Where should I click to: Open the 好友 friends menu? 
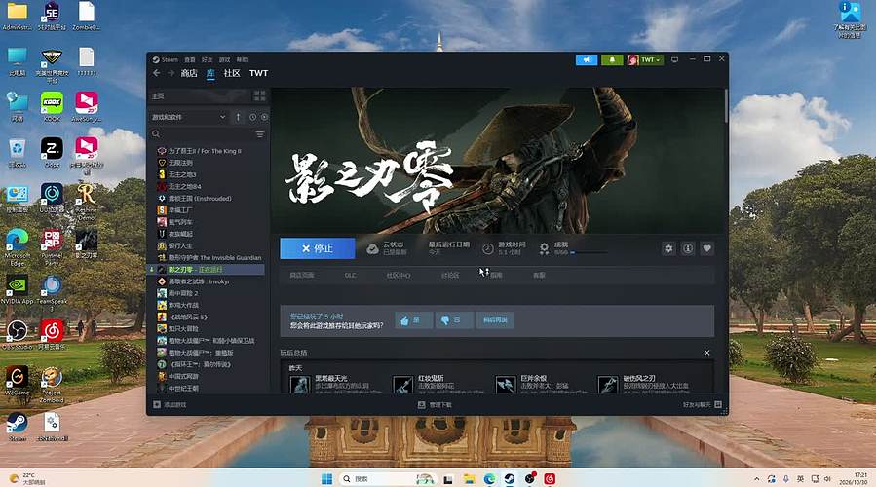[207, 59]
